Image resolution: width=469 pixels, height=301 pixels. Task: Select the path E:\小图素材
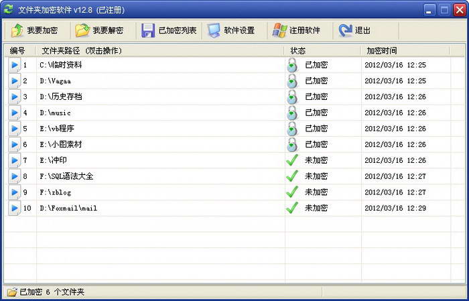pos(61,144)
